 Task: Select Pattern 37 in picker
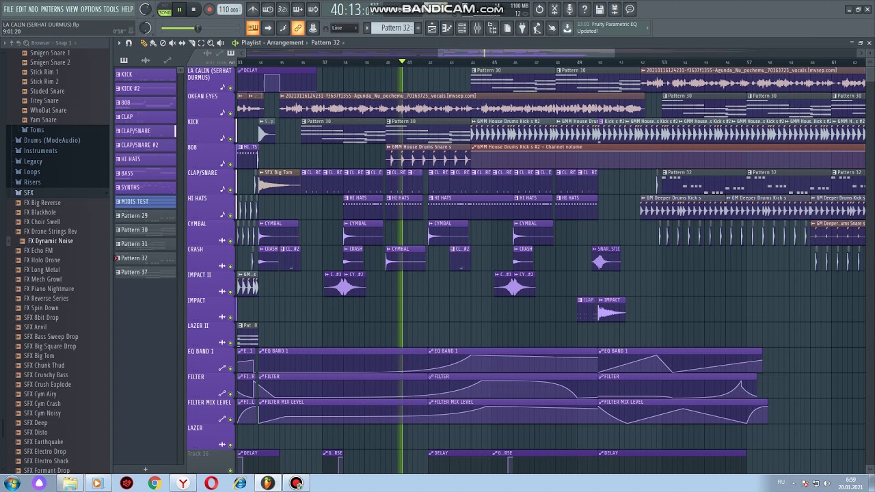(x=145, y=272)
